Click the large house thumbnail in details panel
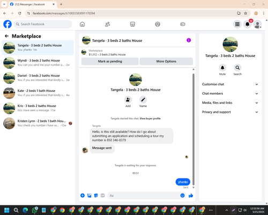The height and width of the screenshot is (215, 268). pos(230,45)
